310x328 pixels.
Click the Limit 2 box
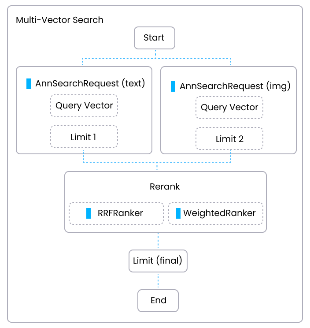(x=229, y=139)
